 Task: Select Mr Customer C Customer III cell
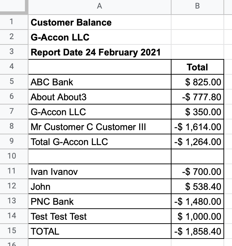[x=100, y=127]
